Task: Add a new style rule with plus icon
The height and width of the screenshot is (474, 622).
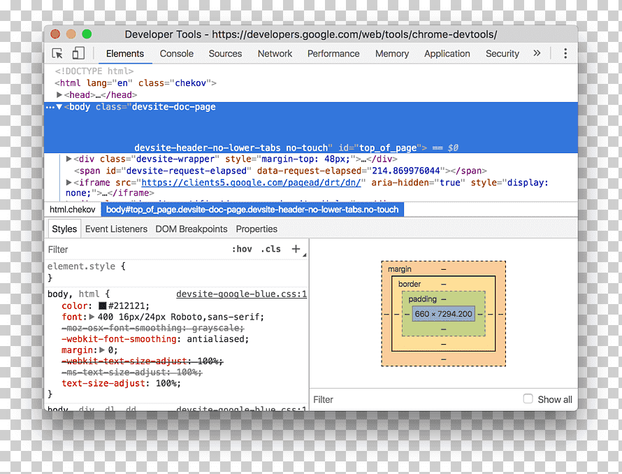Action: pyautogui.click(x=296, y=249)
